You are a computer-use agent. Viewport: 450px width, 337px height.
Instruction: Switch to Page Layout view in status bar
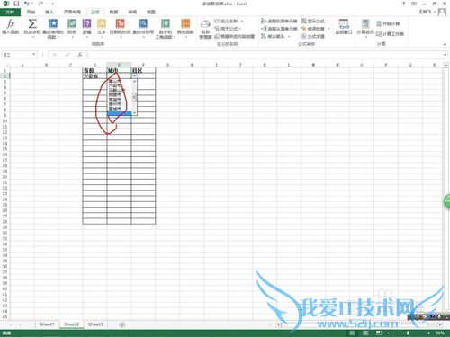[365, 333]
